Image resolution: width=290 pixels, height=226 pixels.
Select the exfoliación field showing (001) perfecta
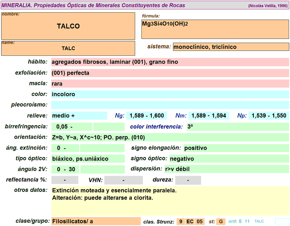[x=170, y=73]
